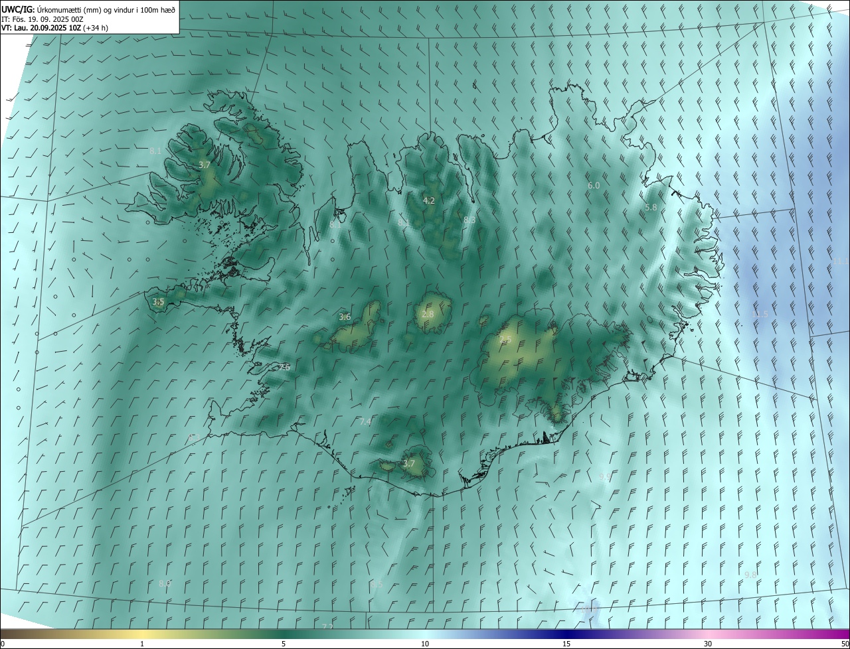
Task: Click the '15' tick on the color scale
Action: pyautogui.click(x=566, y=644)
